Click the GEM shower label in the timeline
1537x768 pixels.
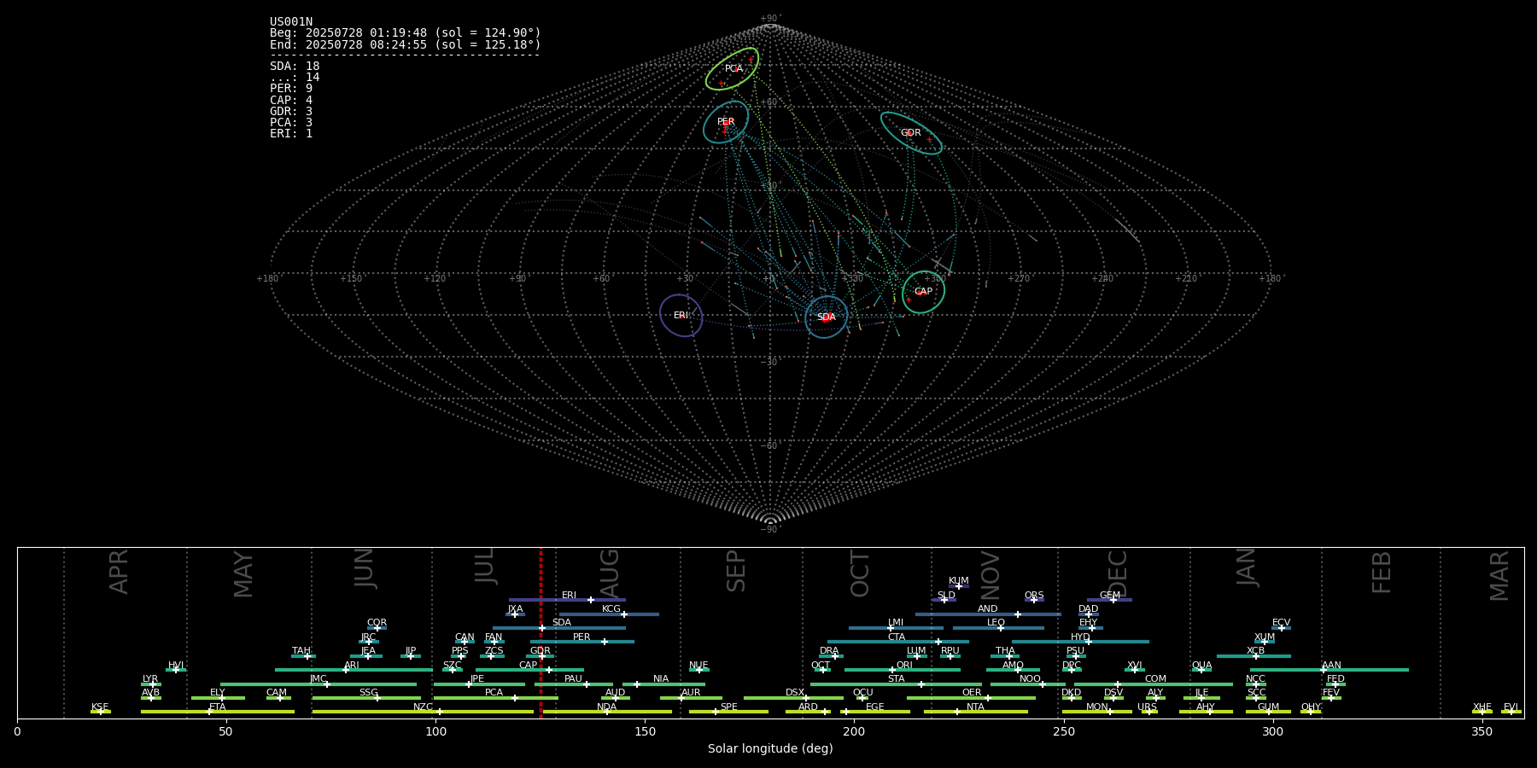[x=1109, y=595]
